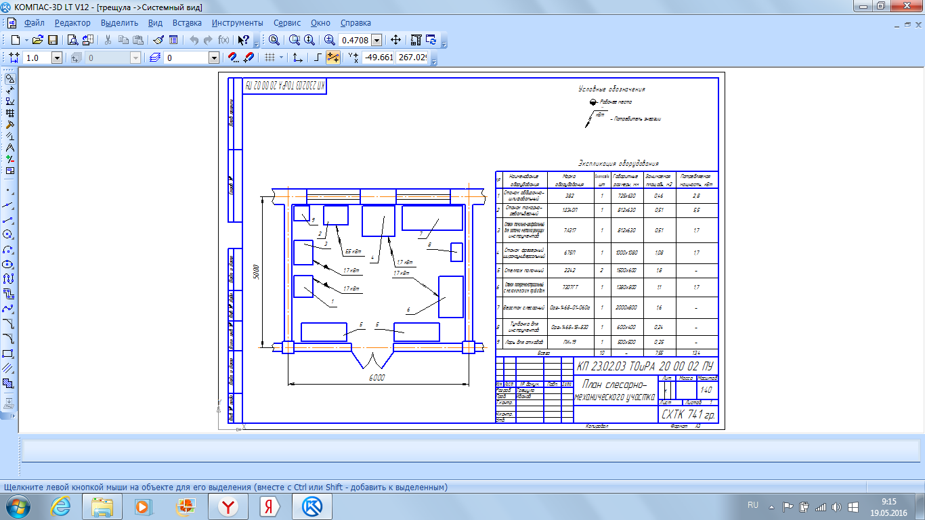Image resolution: width=925 pixels, height=520 pixels.
Task: Open the Файл menu
Action: click(x=34, y=23)
